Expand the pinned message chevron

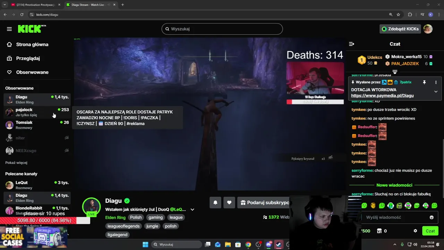[436, 91]
